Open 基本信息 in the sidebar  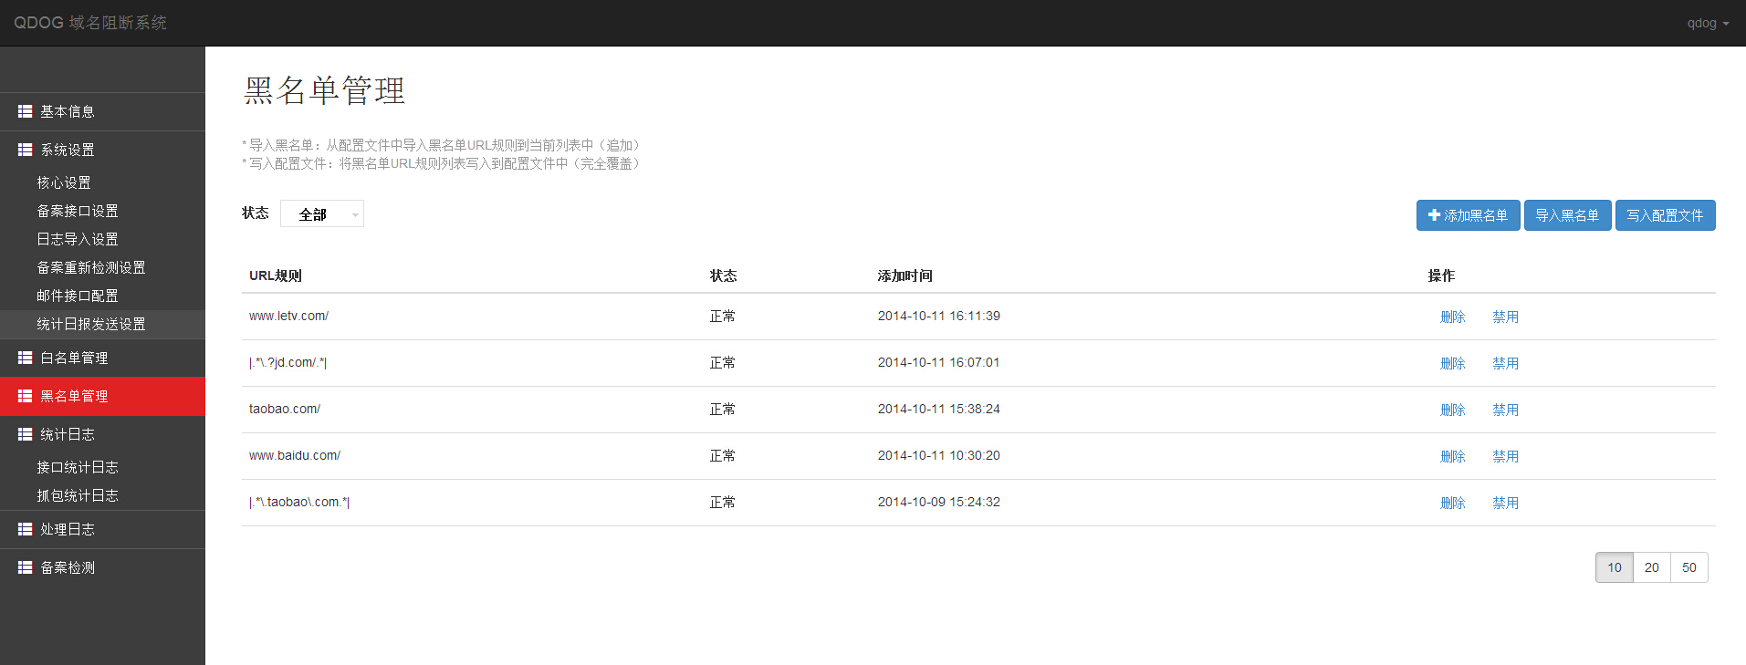click(x=102, y=111)
